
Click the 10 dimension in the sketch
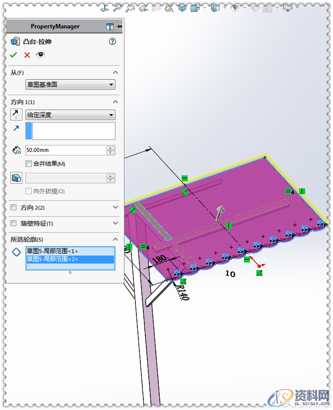pos(230,273)
